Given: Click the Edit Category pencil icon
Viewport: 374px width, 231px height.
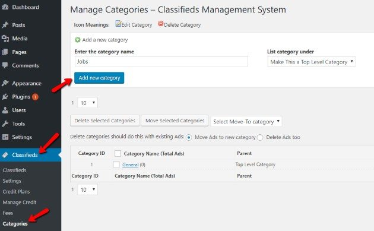Looking at the screenshot, I should [x=118, y=24].
